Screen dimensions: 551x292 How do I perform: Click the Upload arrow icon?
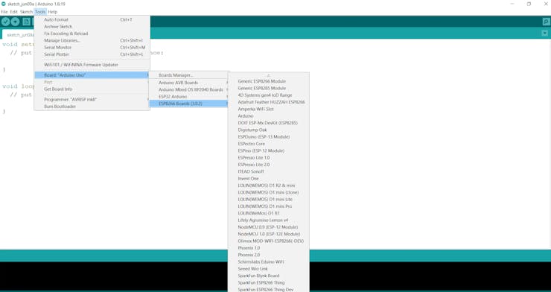coord(15,22)
